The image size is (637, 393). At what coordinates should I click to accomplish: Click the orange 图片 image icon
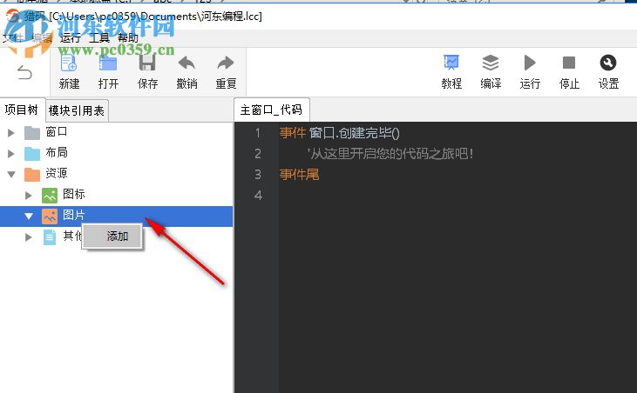coord(50,216)
